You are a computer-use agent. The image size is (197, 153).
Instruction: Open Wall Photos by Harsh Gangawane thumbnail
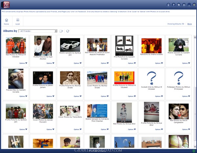coord(179,111)
